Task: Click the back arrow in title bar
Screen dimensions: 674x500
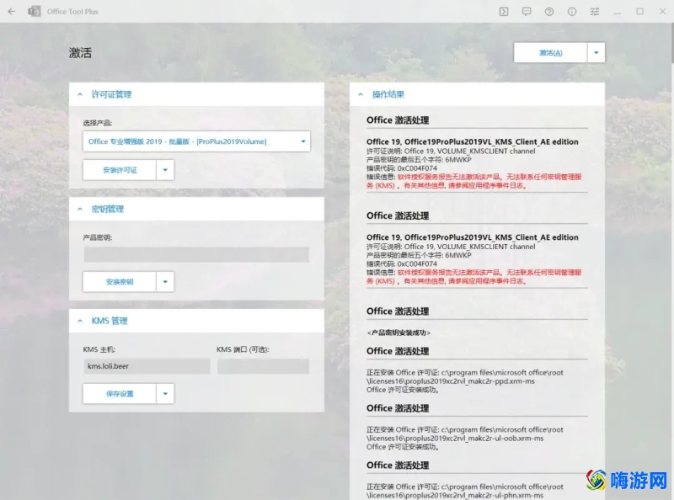Action: pyautogui.click(x=12, y=12)
